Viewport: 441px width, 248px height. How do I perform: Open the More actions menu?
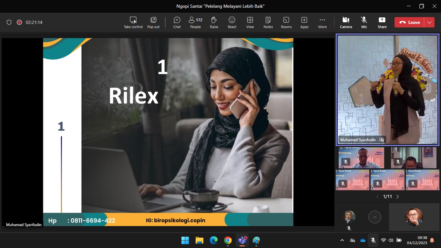point(322,22)
